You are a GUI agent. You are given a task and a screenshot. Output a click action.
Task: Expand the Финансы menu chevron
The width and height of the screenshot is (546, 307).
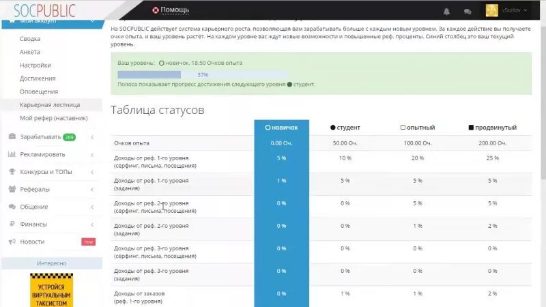point(92,224)
